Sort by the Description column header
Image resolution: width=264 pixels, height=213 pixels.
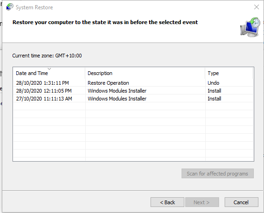145,73
